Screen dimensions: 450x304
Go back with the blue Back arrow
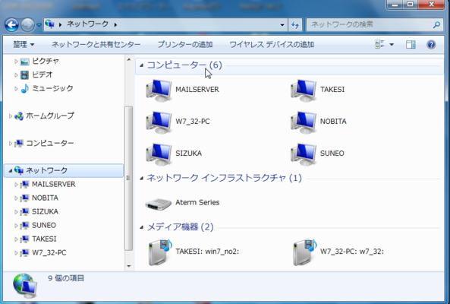(x=11, y=25)
